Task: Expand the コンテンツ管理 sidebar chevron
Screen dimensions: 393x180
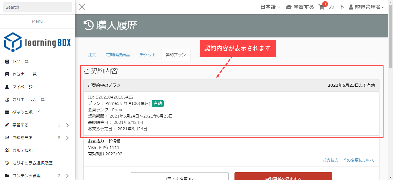Action: click(68, 176)
